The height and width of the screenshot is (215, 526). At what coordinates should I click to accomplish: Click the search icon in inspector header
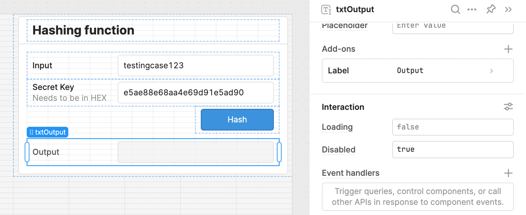point(456,9)
